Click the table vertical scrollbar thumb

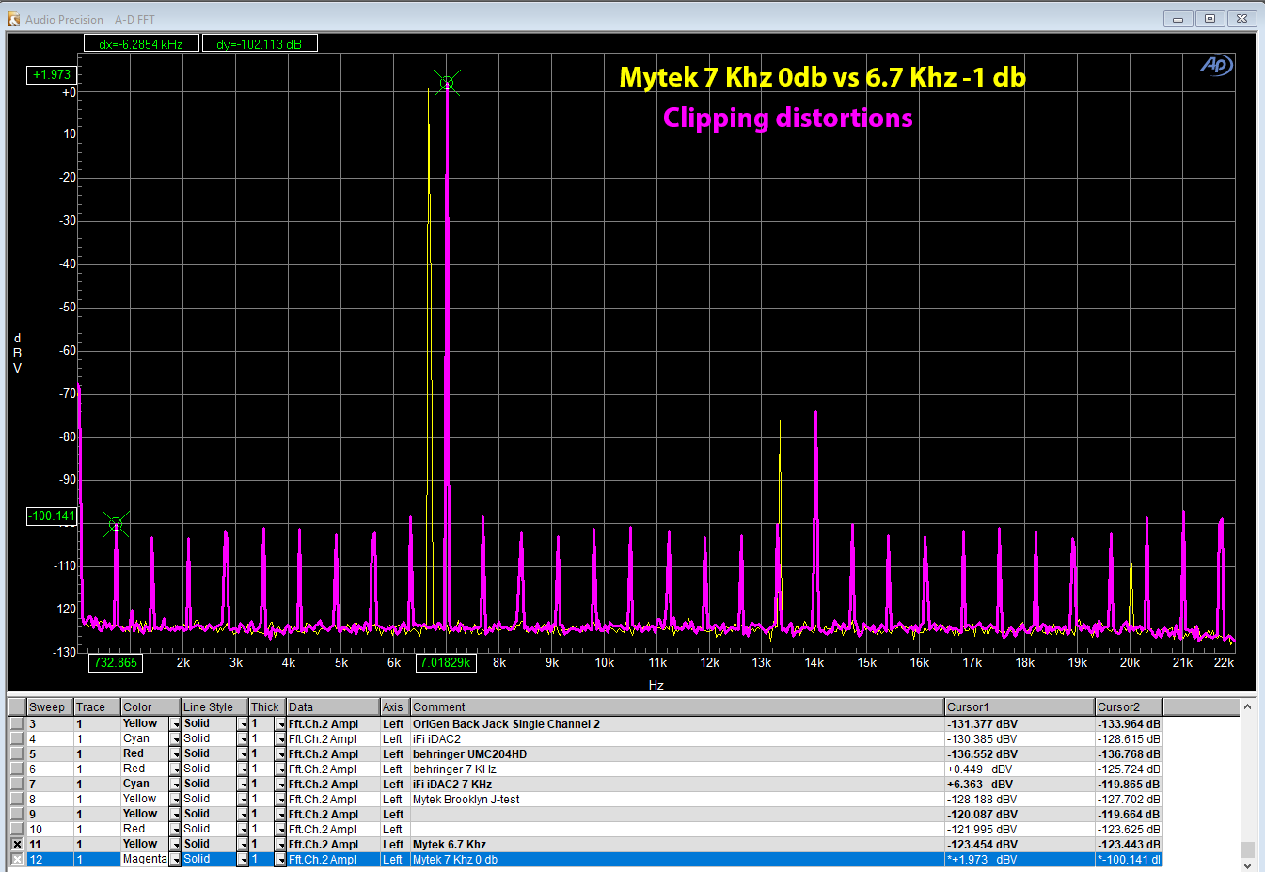(1247, 849)
